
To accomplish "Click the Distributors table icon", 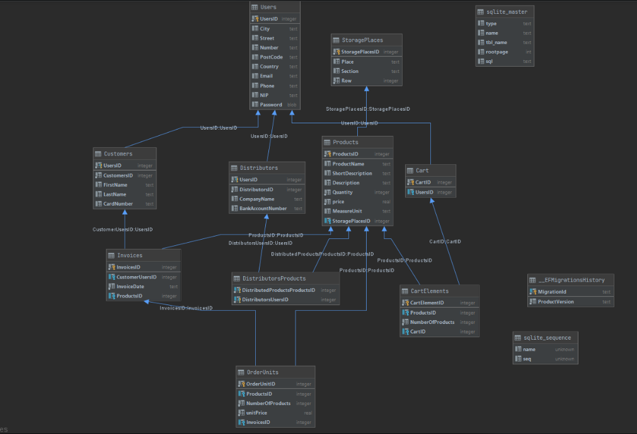I will click(x=234, y=168).
